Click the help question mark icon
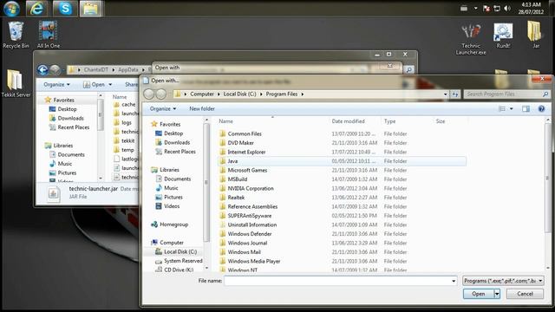This screenshot has width=555, height=312. click(541, 108)
